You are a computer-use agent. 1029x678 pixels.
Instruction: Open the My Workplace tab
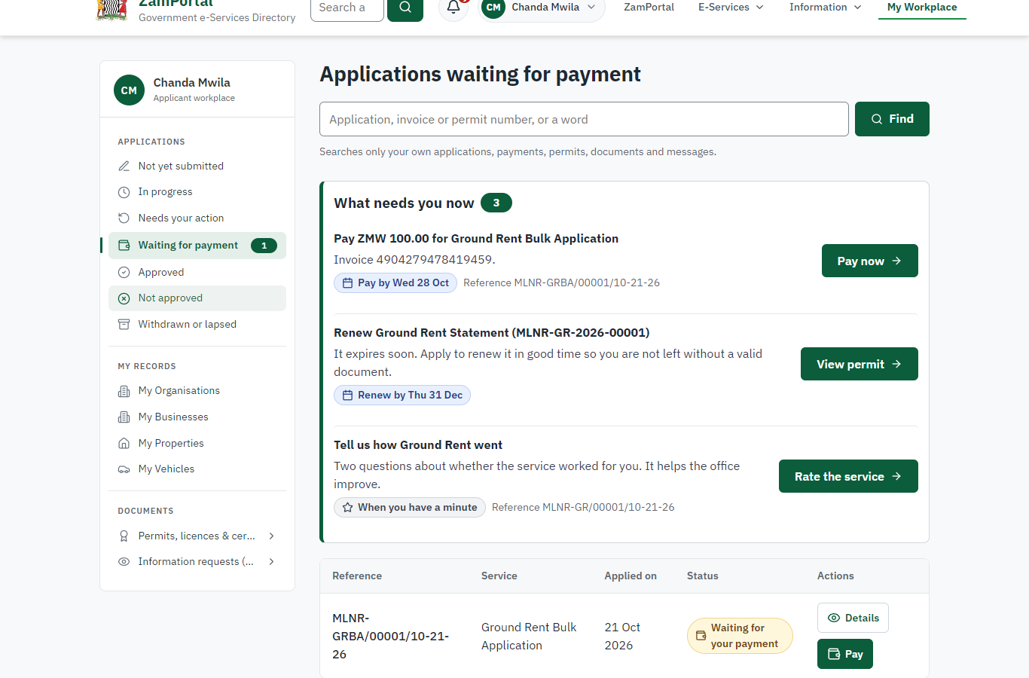(922, 8)
